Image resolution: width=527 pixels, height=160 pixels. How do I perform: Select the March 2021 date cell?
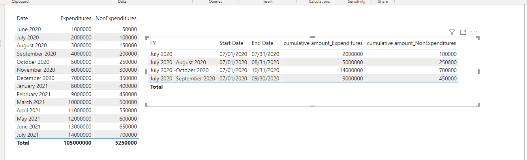(x=31, y=102)
